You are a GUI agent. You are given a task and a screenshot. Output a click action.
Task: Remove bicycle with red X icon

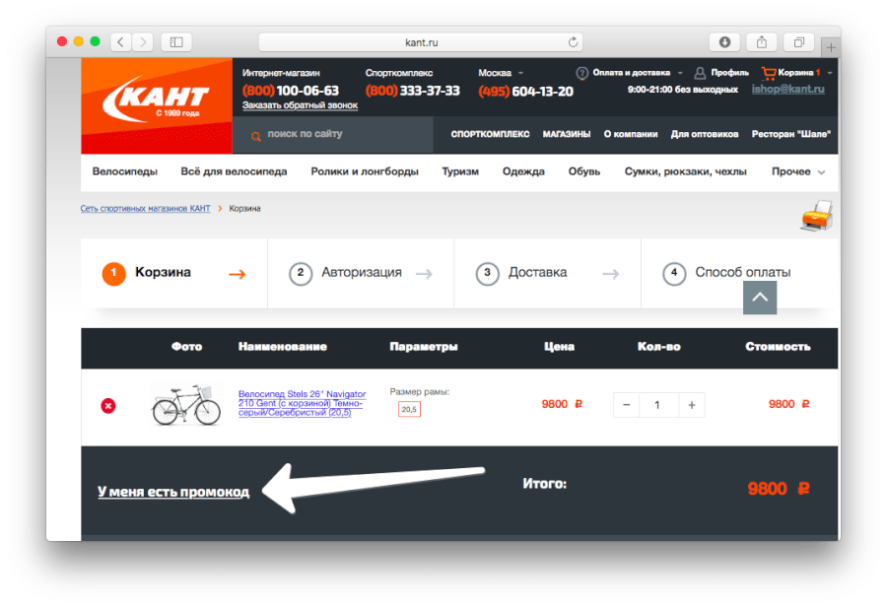(108, 405)
